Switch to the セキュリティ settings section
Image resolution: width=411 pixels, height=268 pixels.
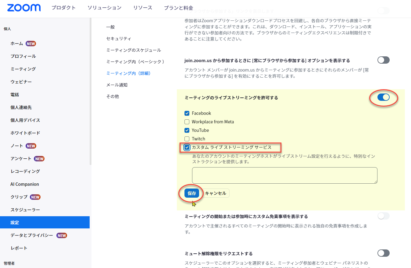click(119, 39)
